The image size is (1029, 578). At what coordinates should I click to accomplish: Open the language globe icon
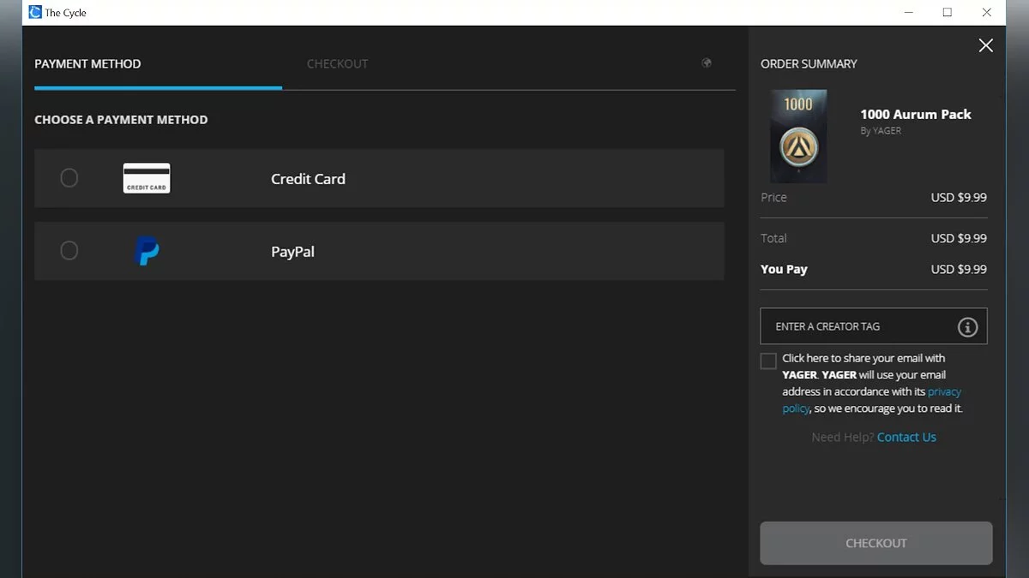click(x=707, y=63)
